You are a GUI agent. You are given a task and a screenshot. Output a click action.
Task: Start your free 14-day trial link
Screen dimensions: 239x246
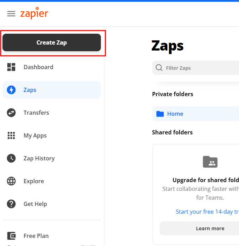pyautogui.click(x=207, y=212)
